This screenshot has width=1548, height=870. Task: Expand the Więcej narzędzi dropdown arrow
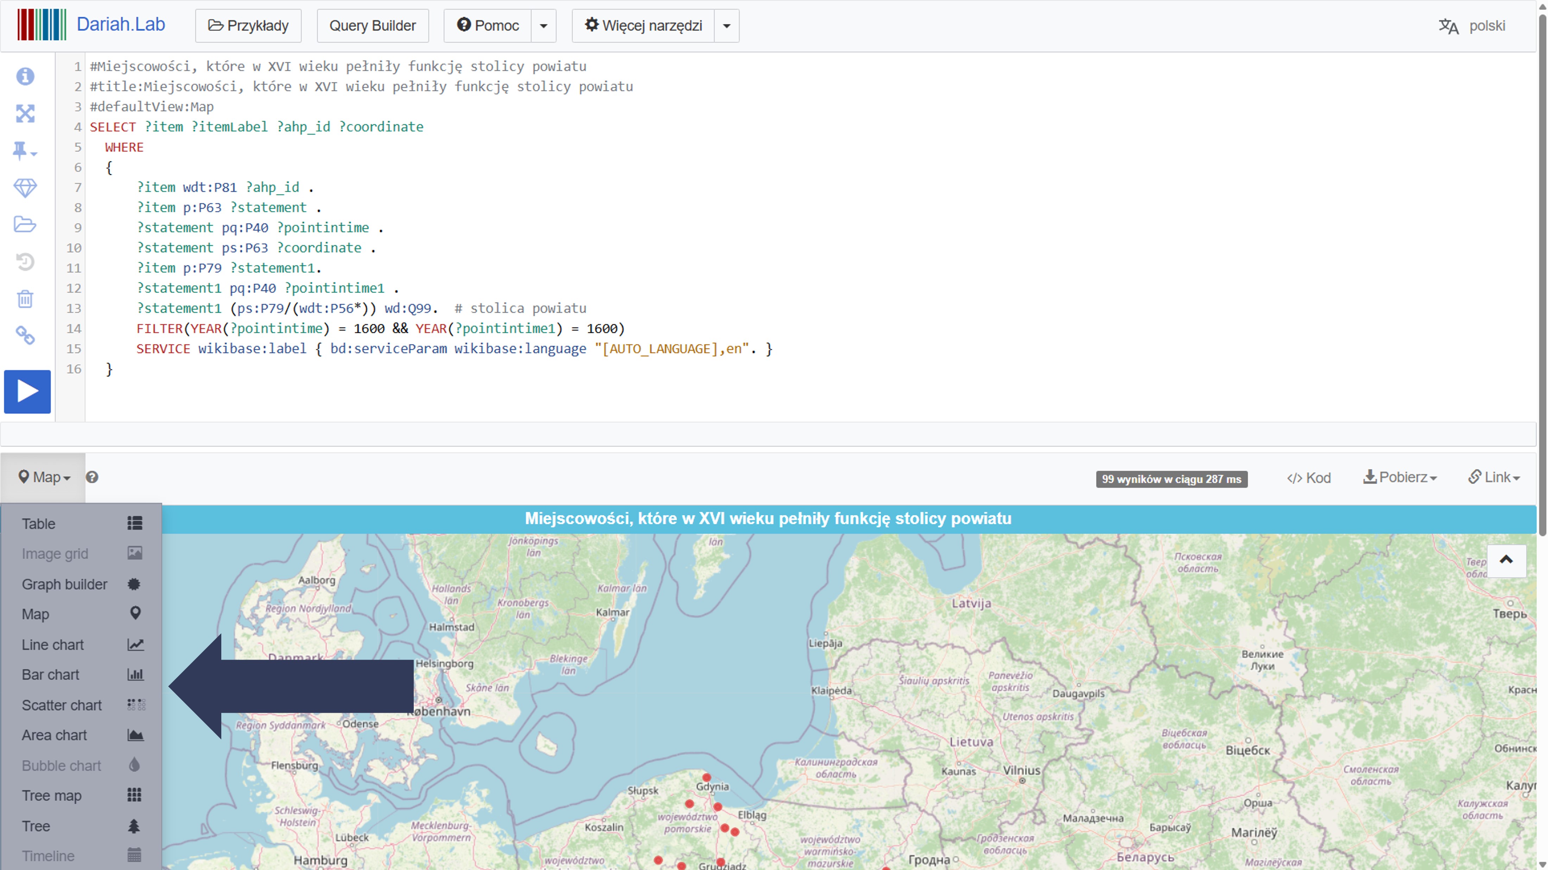pyautogui.click(x=726, y=26)
